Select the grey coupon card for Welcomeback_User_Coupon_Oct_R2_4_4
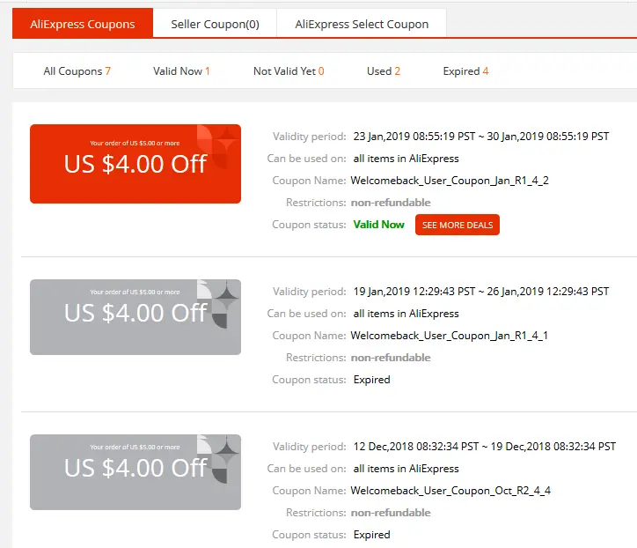Screen dimensions: 637x548 135,472
